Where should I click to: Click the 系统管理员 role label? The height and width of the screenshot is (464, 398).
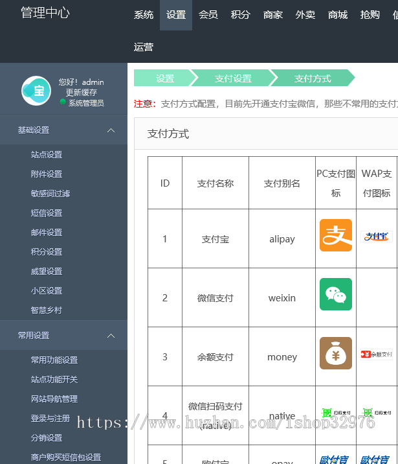pyautogui.click(x=86, y=103)
